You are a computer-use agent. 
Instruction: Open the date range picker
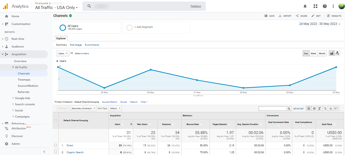tap(320, 24)
